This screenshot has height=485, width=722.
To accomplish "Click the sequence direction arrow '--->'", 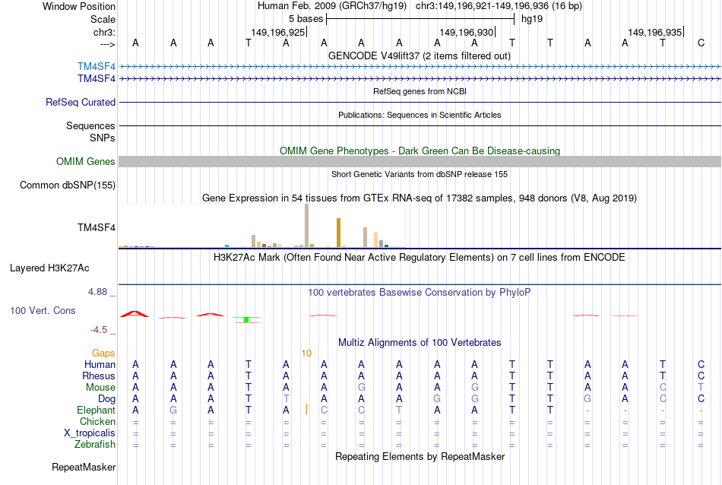I will pos(107,44).
